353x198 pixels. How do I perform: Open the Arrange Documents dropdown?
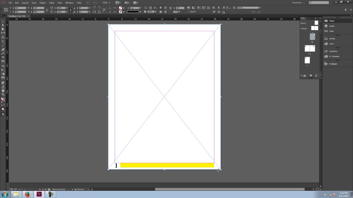click(x=136, y=3)
